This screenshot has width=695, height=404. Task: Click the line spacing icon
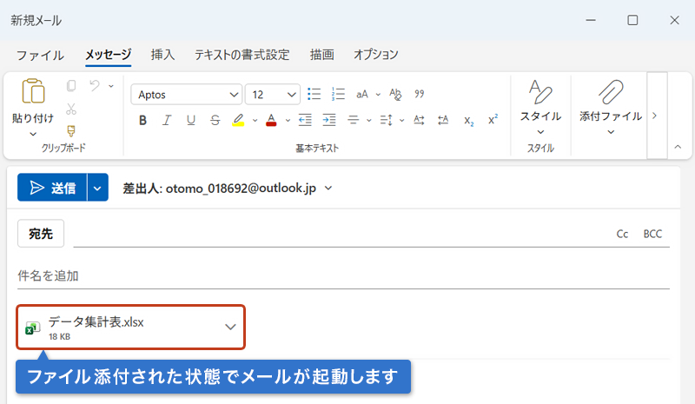386,120
